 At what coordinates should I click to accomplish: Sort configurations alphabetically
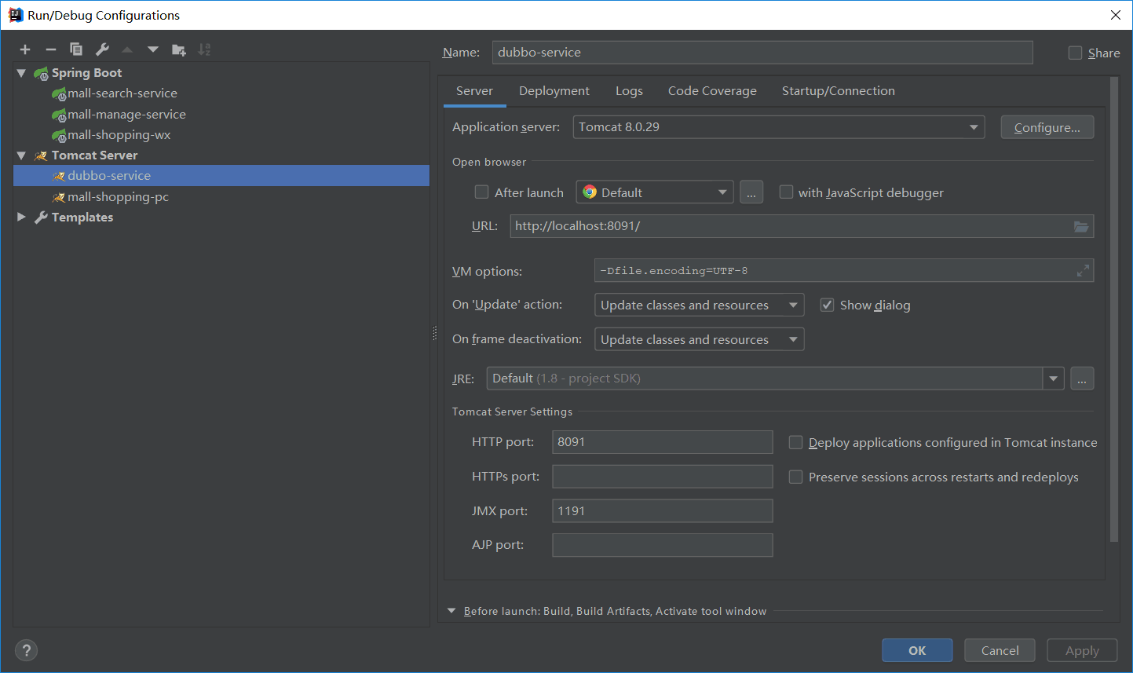click(204, 49)
